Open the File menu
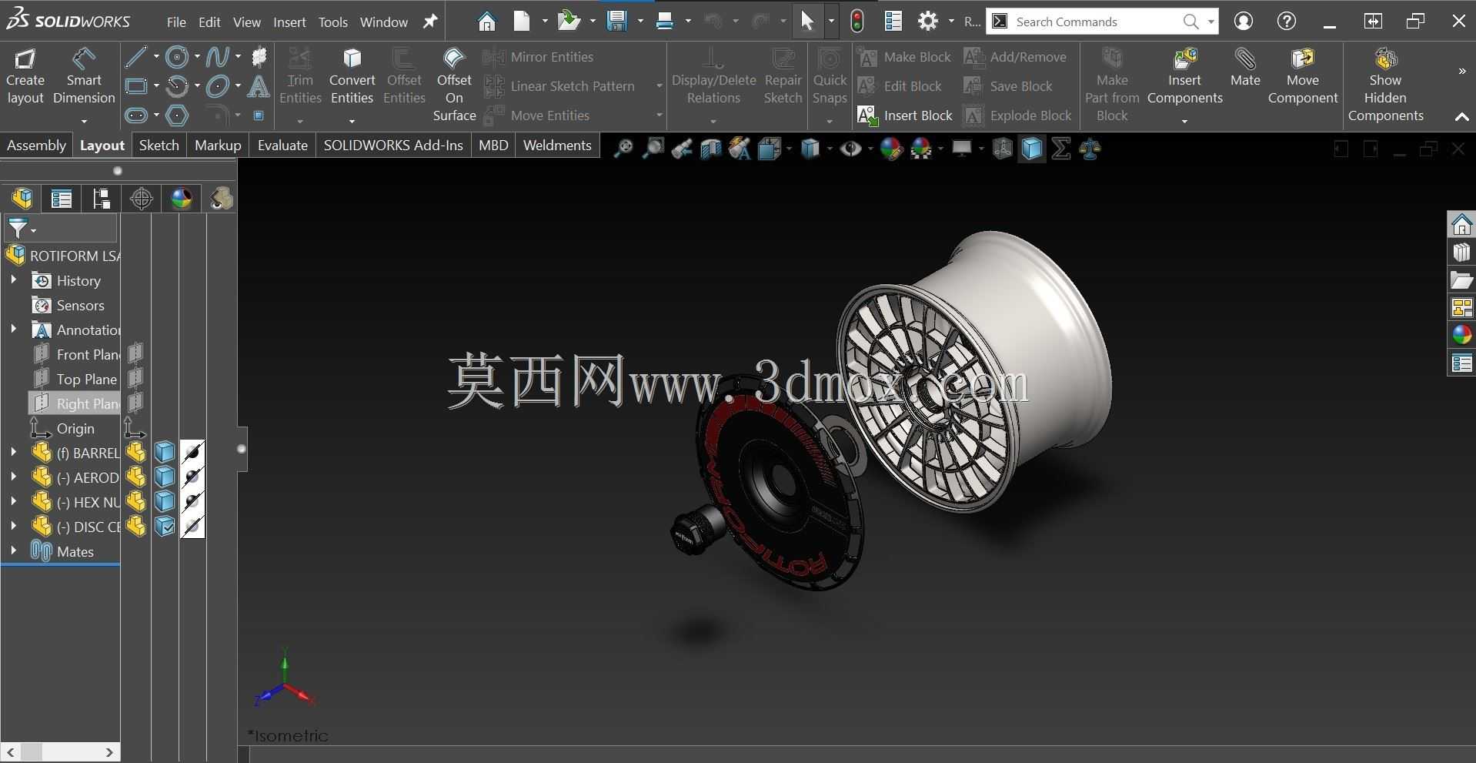 coord(176,22)
